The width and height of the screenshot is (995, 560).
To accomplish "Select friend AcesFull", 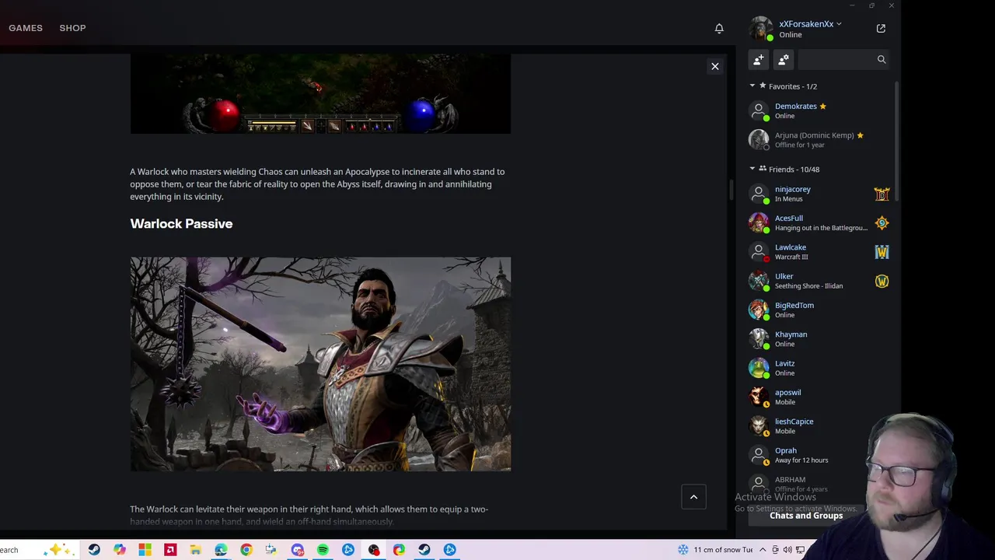I will (x=819, y=222).
